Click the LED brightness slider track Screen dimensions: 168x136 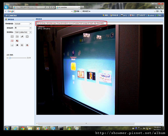(x=18, y=58)
